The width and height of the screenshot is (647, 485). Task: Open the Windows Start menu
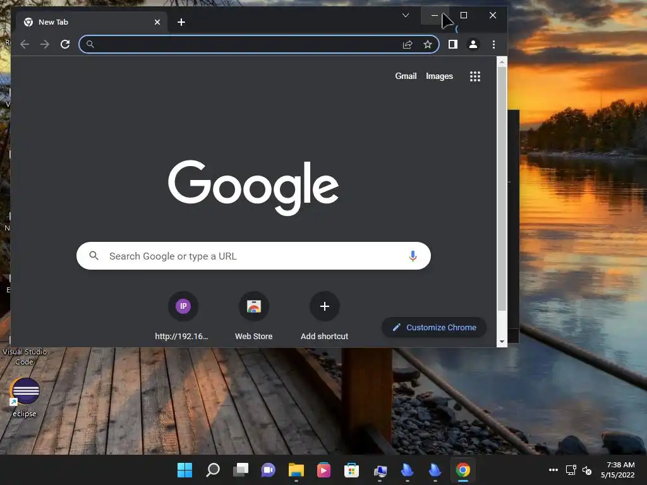(184, 470)
